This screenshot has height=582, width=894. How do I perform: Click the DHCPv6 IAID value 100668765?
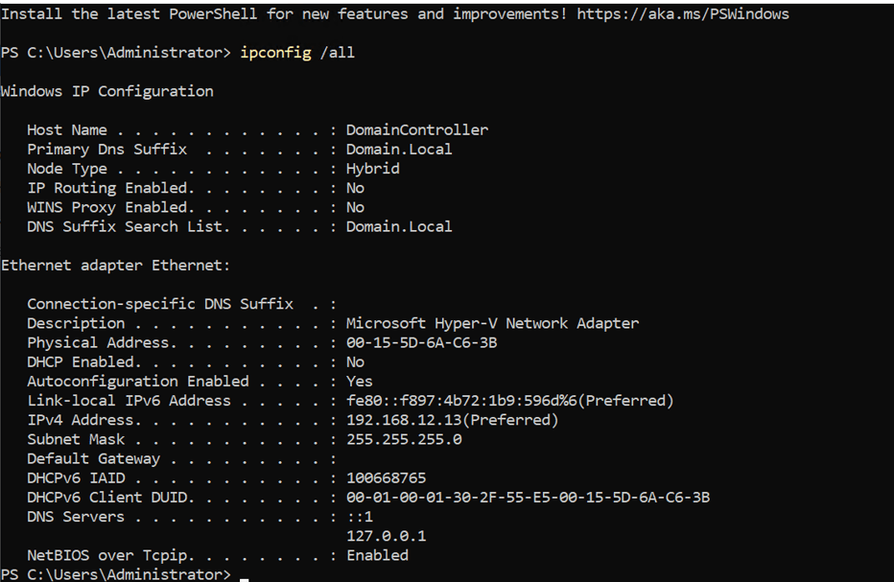[x=387, y=477]
